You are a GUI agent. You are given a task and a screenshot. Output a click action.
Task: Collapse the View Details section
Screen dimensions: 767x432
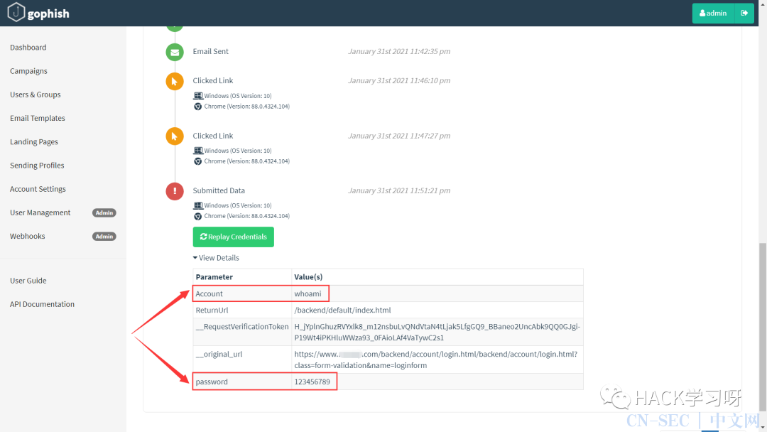click(x=216, y=258)
